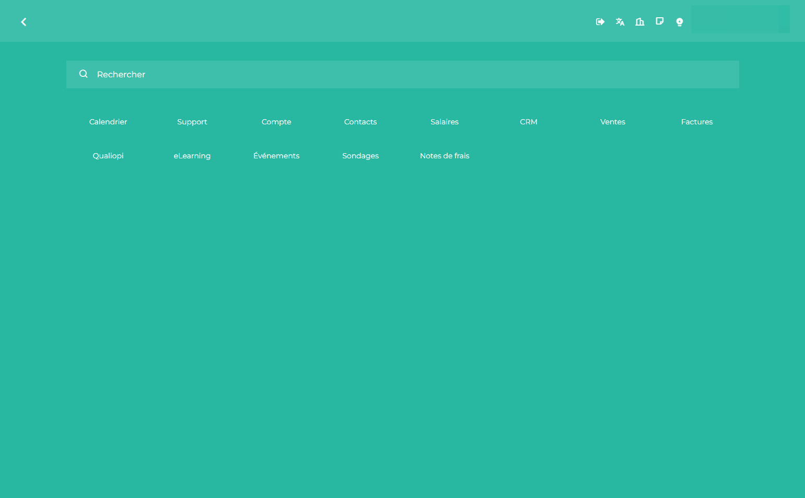Open the sticky note icon
This screenshot has width=805, height=498.
(x=660, y=21)
